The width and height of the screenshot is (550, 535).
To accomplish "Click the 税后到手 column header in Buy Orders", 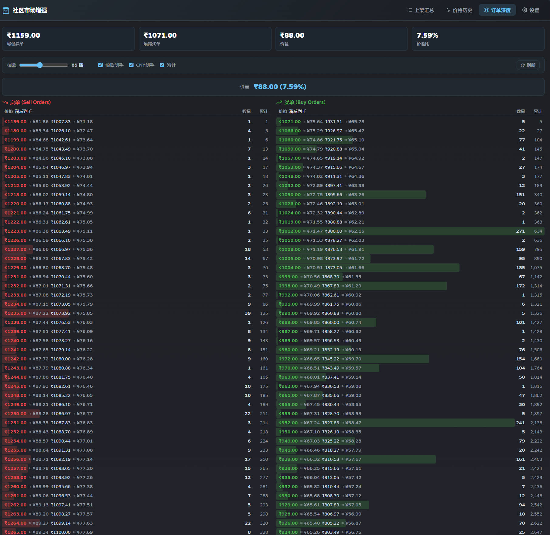I will pos(298,112).
